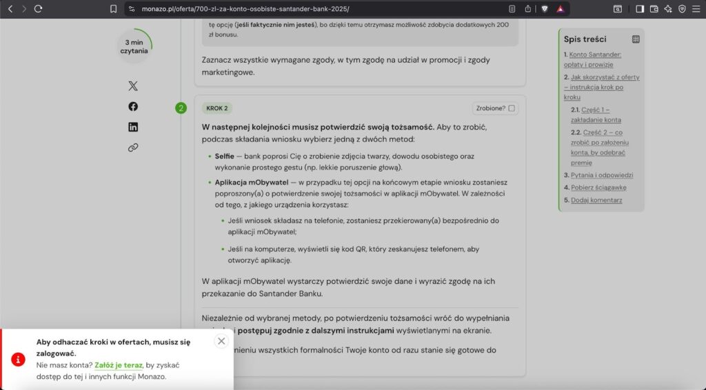706x390 pixels.
Task: Click the Facebook share icon
Action: (133, 106)
